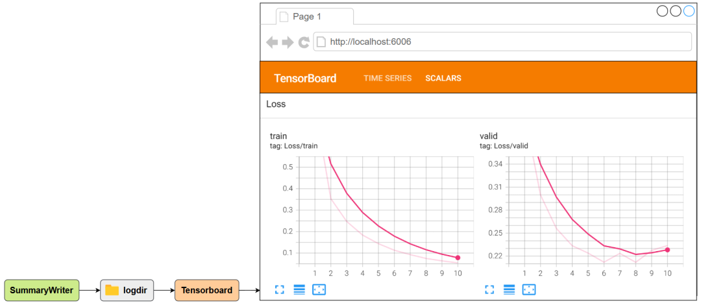Click the SummaryWriter box
This screenshot has height=305, width=701.
coord(42,290)
